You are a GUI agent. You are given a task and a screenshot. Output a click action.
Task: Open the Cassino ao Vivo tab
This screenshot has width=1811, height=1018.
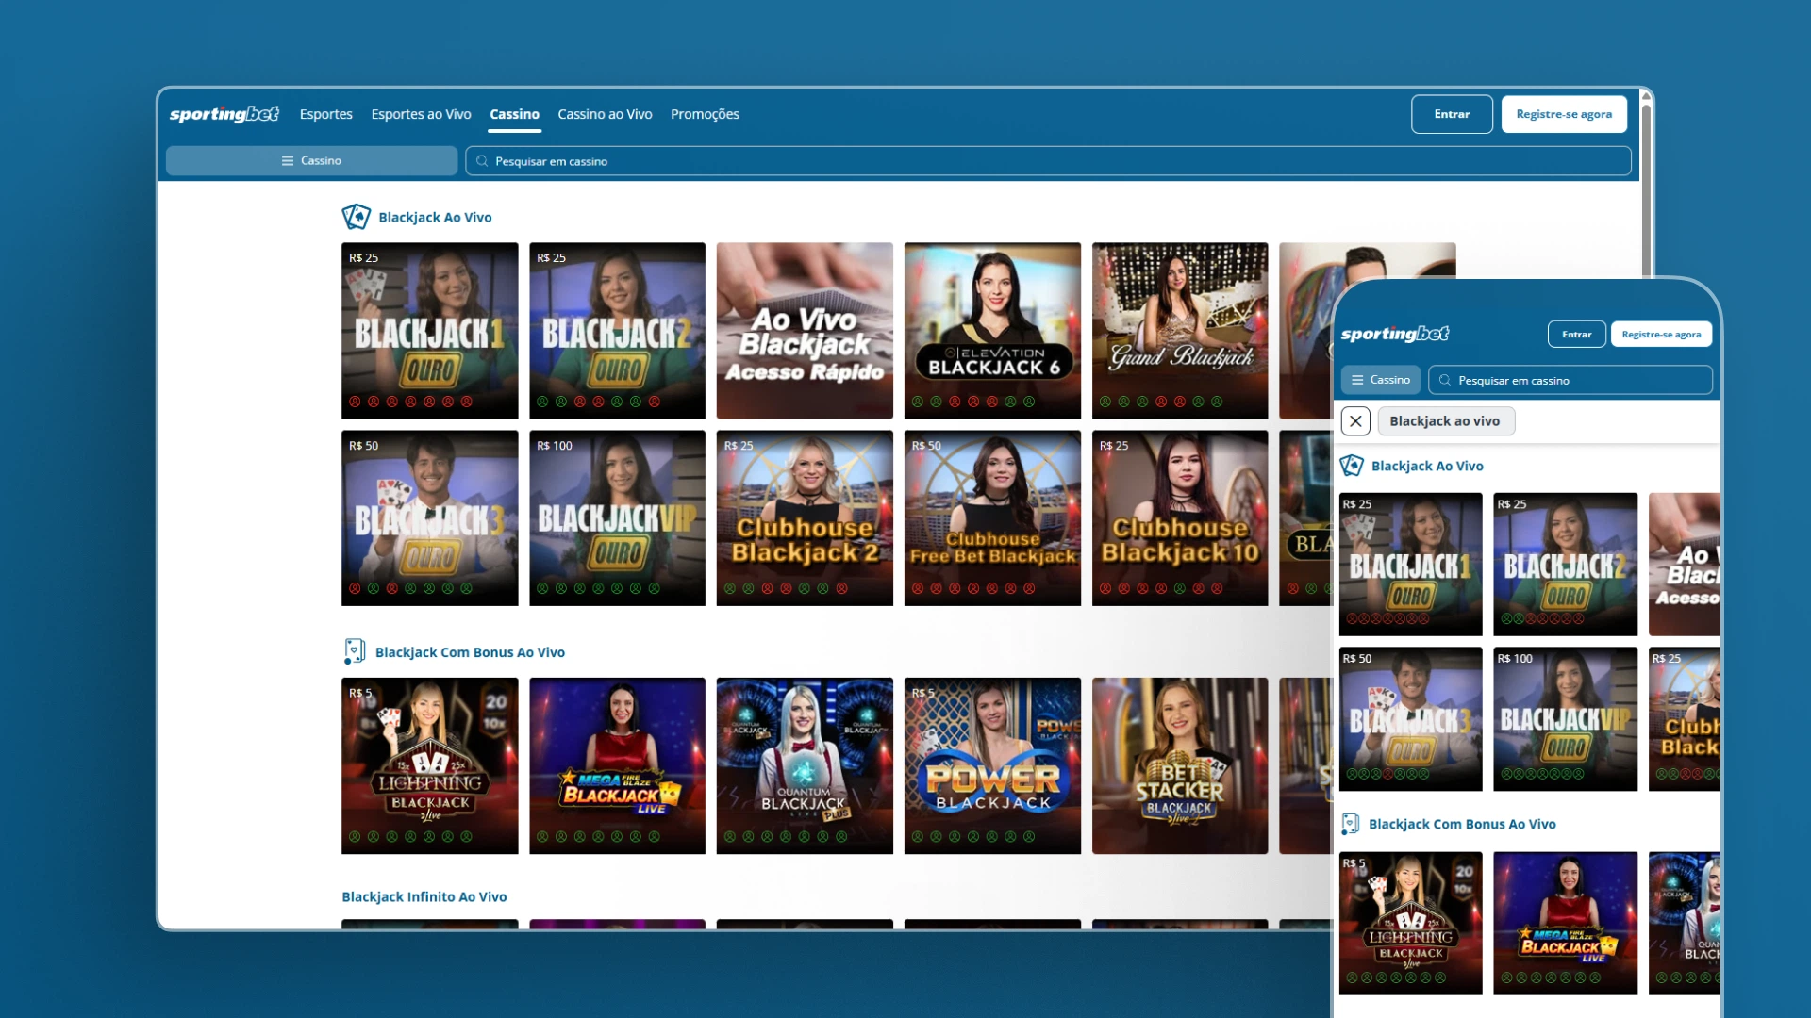tap(605, 114)
